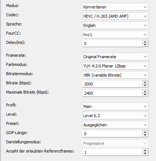
Task: Click into the Delay(ms) input field
Action: pyautogui.click(x=112, y=43)
